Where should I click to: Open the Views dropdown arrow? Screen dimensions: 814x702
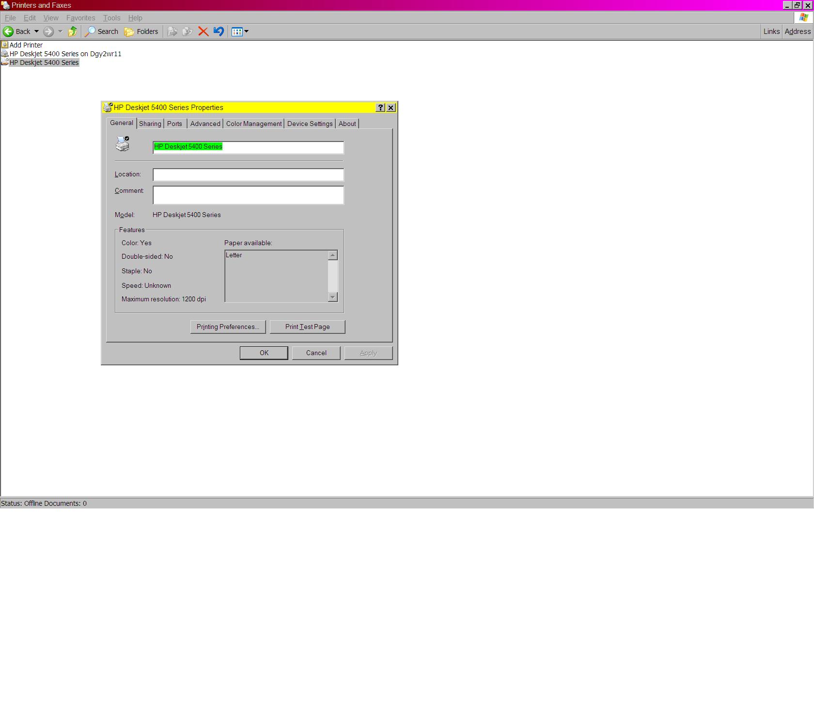tap(246, 31)
